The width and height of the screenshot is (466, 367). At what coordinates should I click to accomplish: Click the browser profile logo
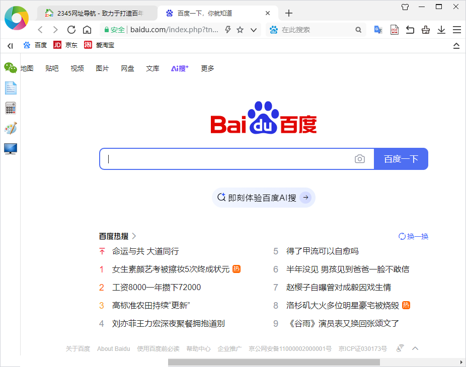(x=17, y=18)
